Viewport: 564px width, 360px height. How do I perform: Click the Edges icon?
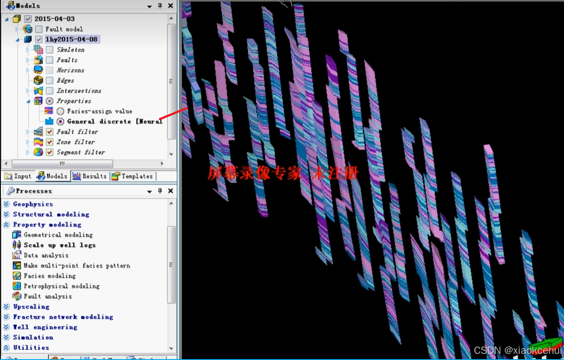tap(38, 81)
